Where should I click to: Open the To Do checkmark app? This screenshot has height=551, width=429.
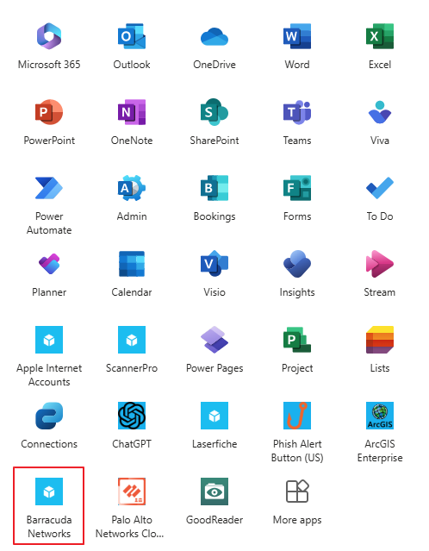coord(380,188)
